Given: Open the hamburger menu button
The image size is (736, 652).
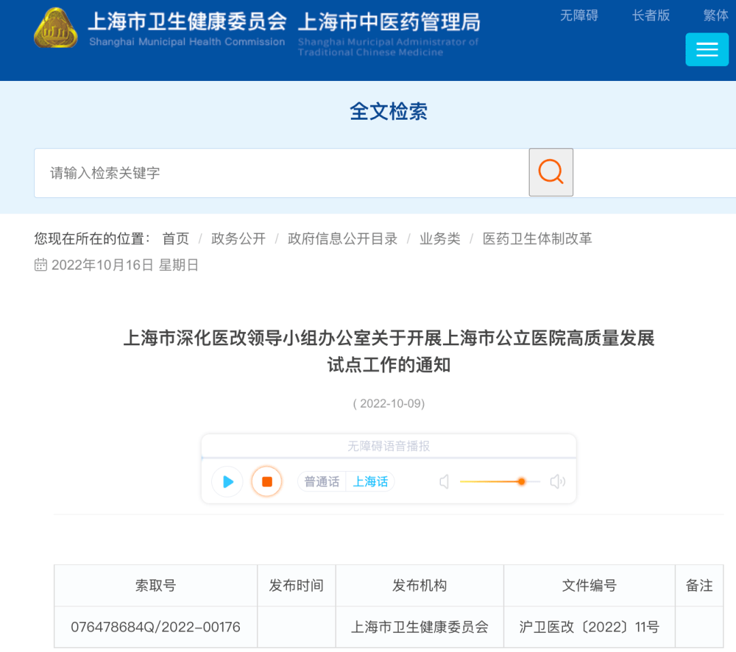Looking at the screenshot, I should click(x=707, y=49).
